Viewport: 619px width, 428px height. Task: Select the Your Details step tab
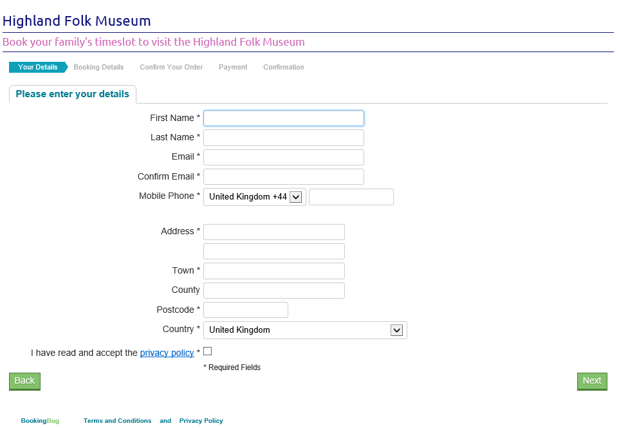click(x=37, y=67)
